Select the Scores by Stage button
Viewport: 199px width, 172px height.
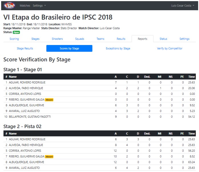tap(69, 48)
